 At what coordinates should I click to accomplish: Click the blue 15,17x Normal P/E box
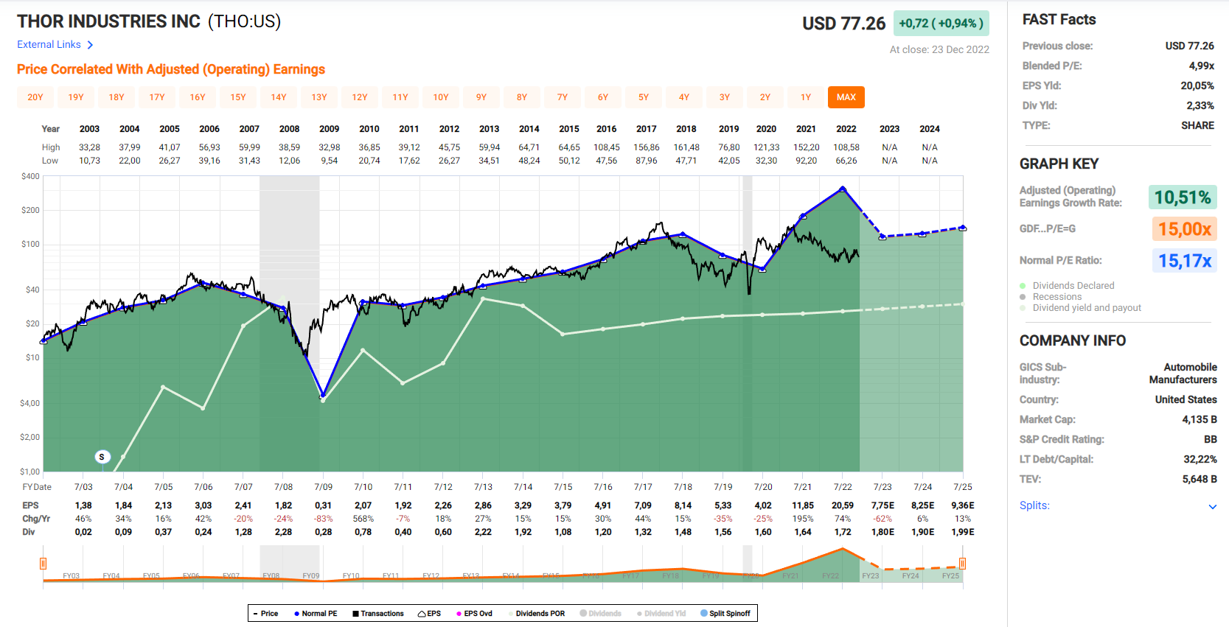coord(1184,261)
